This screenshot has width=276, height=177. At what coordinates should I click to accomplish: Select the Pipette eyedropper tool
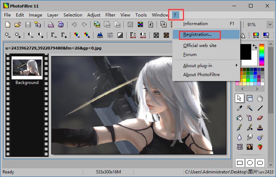[239, 108]
